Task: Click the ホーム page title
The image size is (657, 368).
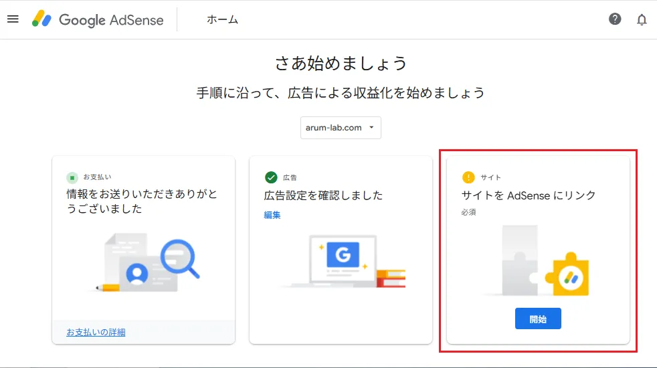Action: (223, 19)
